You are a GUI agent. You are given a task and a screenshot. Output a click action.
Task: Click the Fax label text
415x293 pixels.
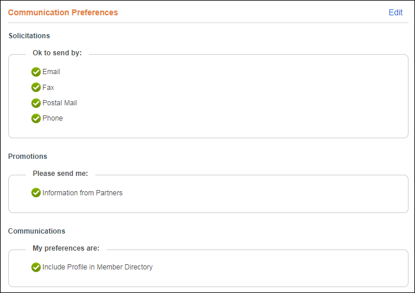48,87
